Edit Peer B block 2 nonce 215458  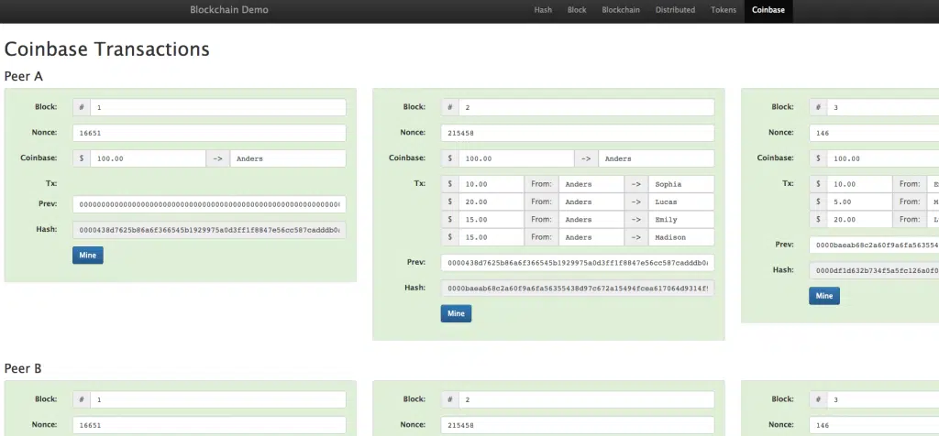pyautogui.click(x=578, y=425)
